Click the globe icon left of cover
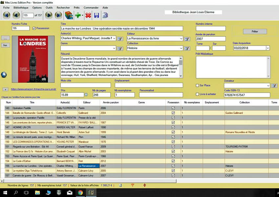Viewport: 279px width, 197px height. coord(4,74)
